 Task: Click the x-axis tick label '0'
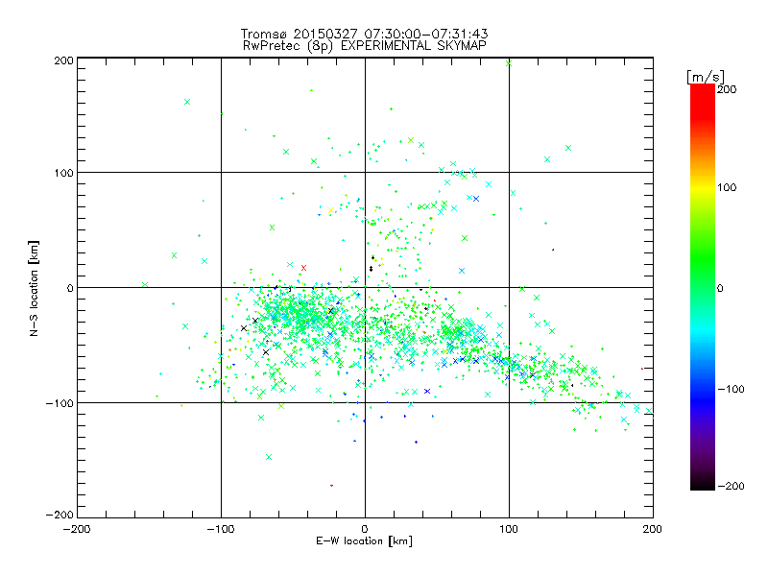click(x=365, y=529)
